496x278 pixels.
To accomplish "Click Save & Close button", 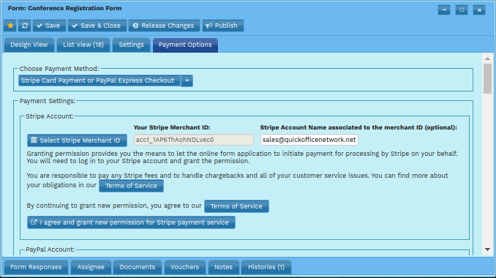I will (x=97, y=26).
